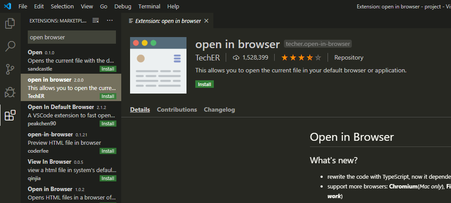This screenshot has width=451, height=203.
Task: Clear extensions search results icon
Action: 96,20
